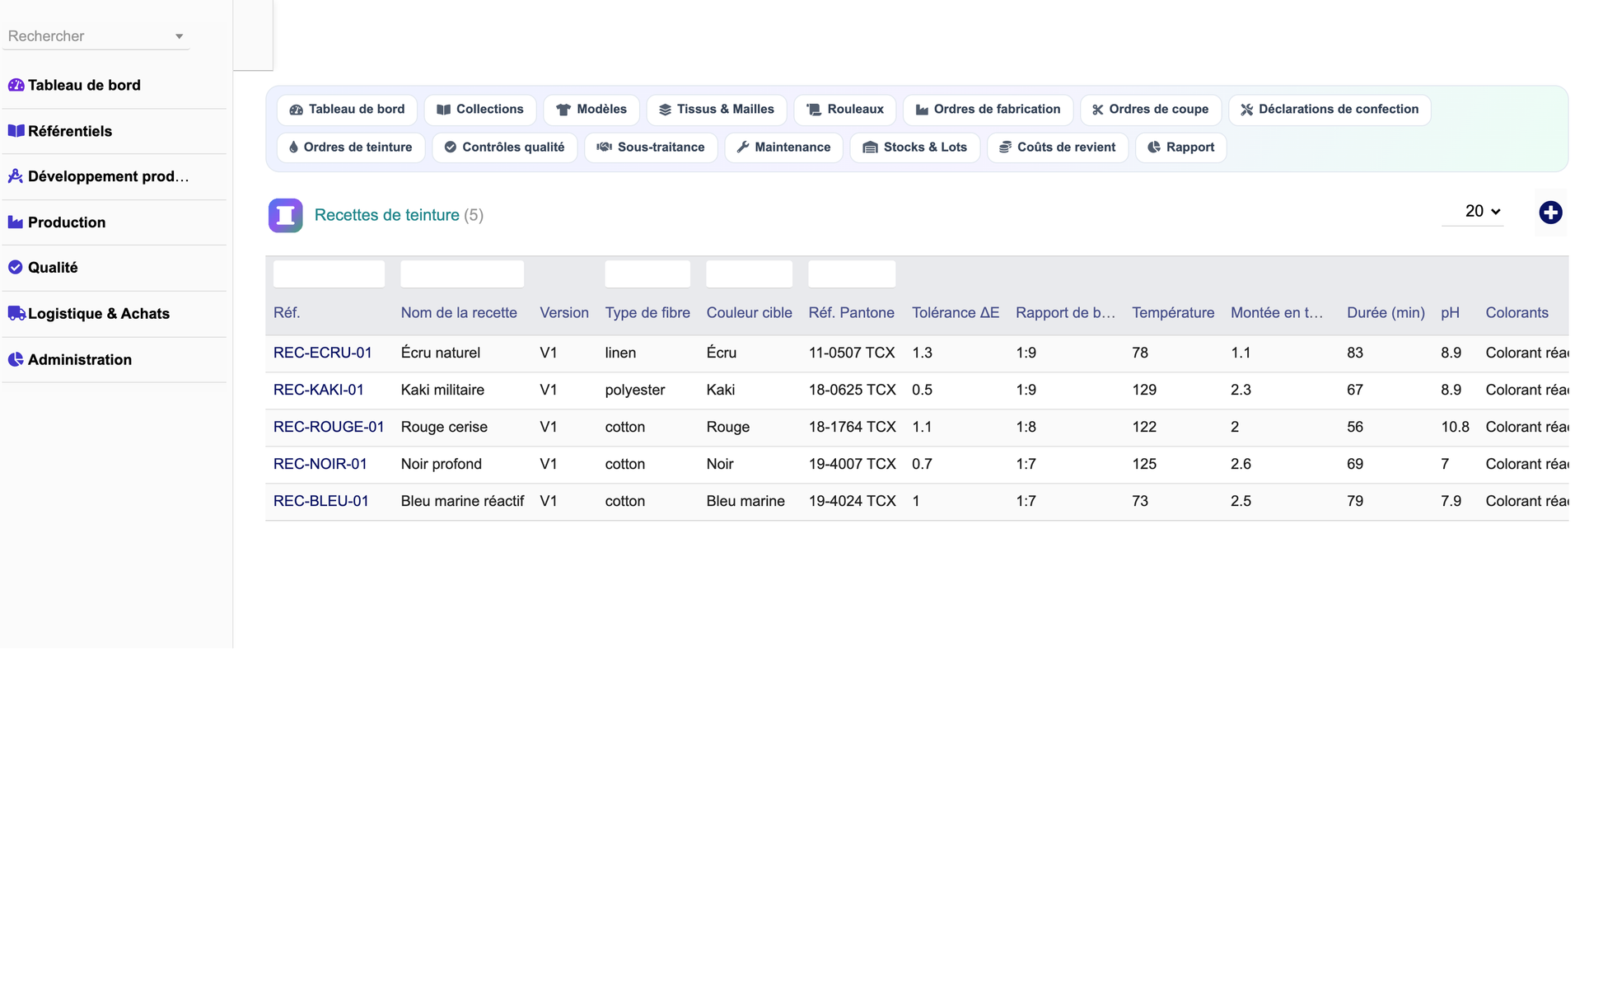Go to the Tissus & Mailles tab label

click(x=726, y=110)
